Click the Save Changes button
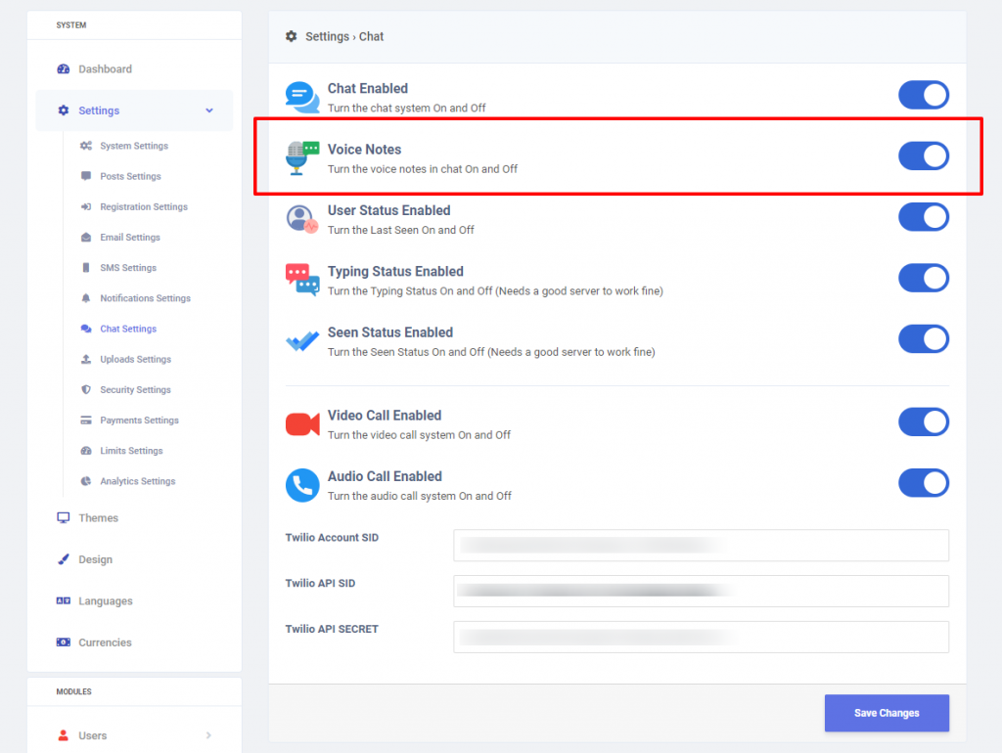The width and height of the screenshot is (1002, 753). click(x=887, y=713)
